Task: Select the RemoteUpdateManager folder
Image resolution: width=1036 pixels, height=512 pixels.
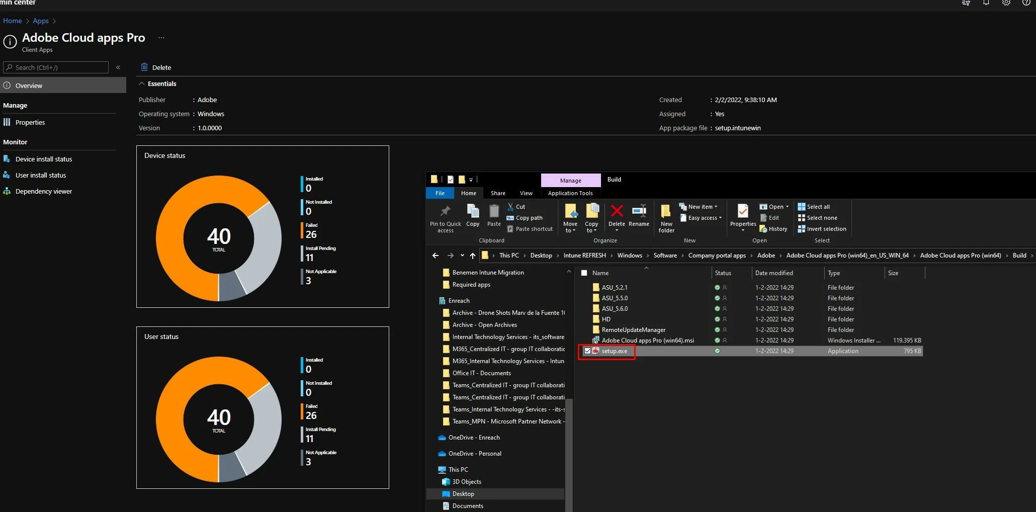Action: (633, 330)
